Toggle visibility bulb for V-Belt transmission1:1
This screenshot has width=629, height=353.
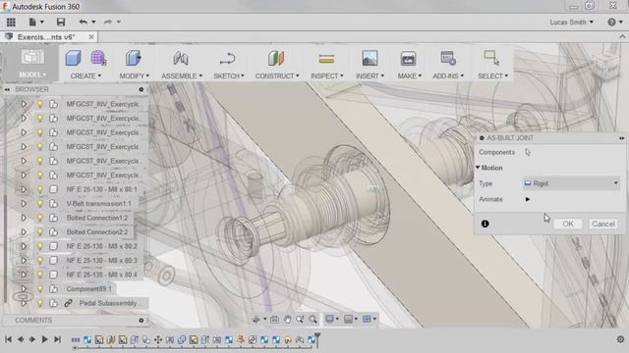(39, 203)
